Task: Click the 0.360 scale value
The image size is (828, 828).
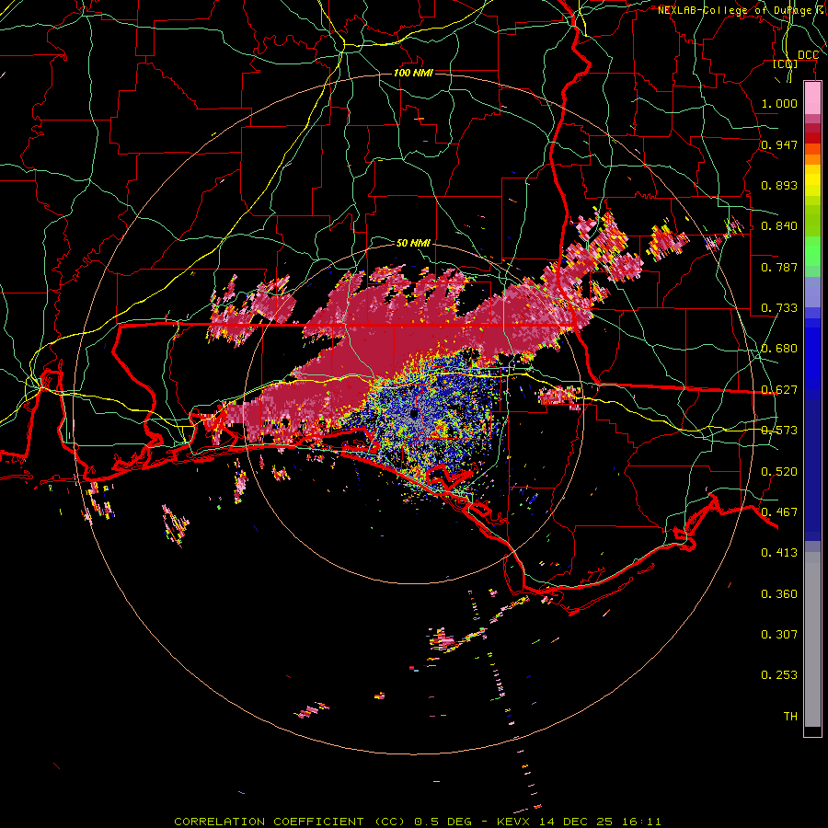Action: [779, 594]
